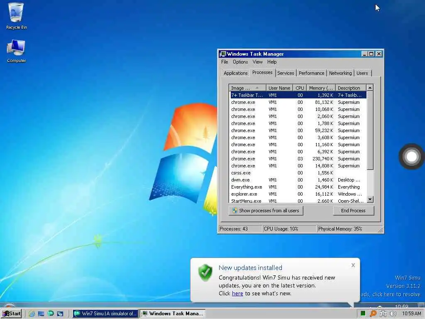Click the floating round assistive button
This screenshot has width=425, height=319.
coord(411,157)
